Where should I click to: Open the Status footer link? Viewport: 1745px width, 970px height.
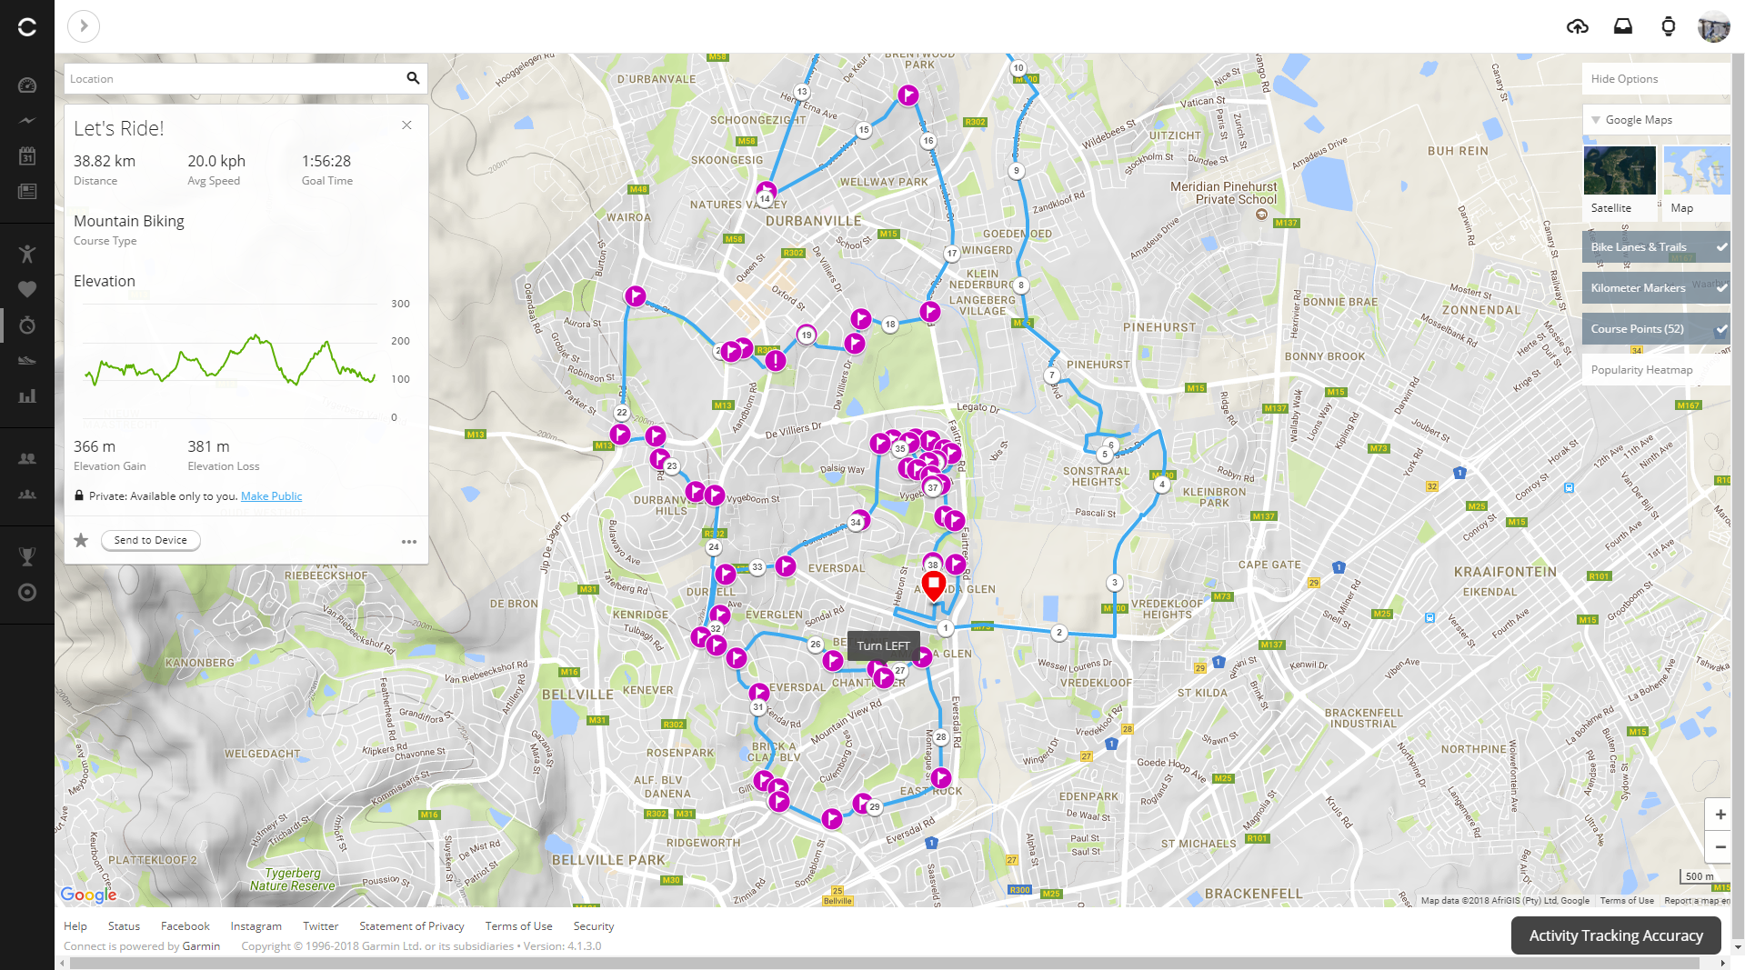click(x=124, y=926)
